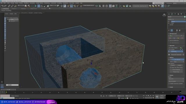Image resolution: width=186 pixels, height=104 pixels.
Task: Collapse the Add Operands rollout
Action: (173, 34)
